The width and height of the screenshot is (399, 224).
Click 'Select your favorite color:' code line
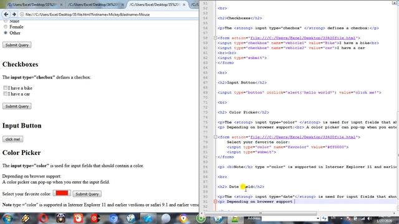pyautogui.click(x=258, y=142)
